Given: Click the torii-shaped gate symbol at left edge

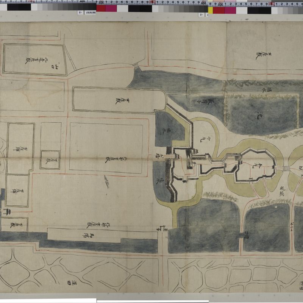Looking at the screenshot, I should tap(7, 211).
